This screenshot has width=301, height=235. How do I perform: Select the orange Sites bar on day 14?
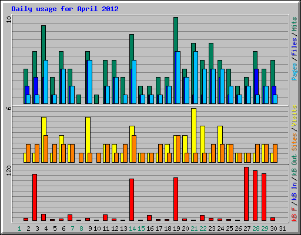click(134, 149)
